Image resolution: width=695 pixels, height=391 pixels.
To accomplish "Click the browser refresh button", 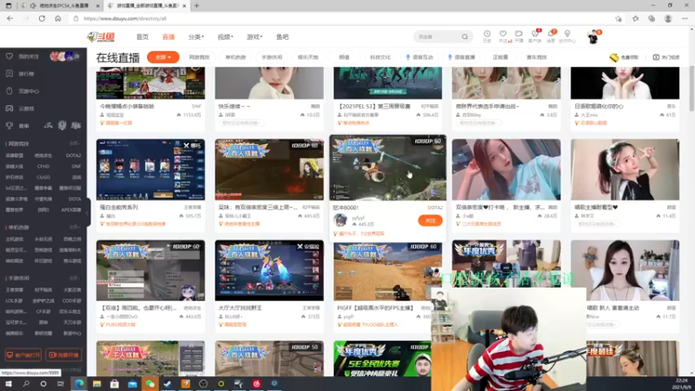I will (x=42, y=18).
